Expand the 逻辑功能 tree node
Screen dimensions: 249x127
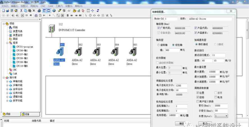7,97
